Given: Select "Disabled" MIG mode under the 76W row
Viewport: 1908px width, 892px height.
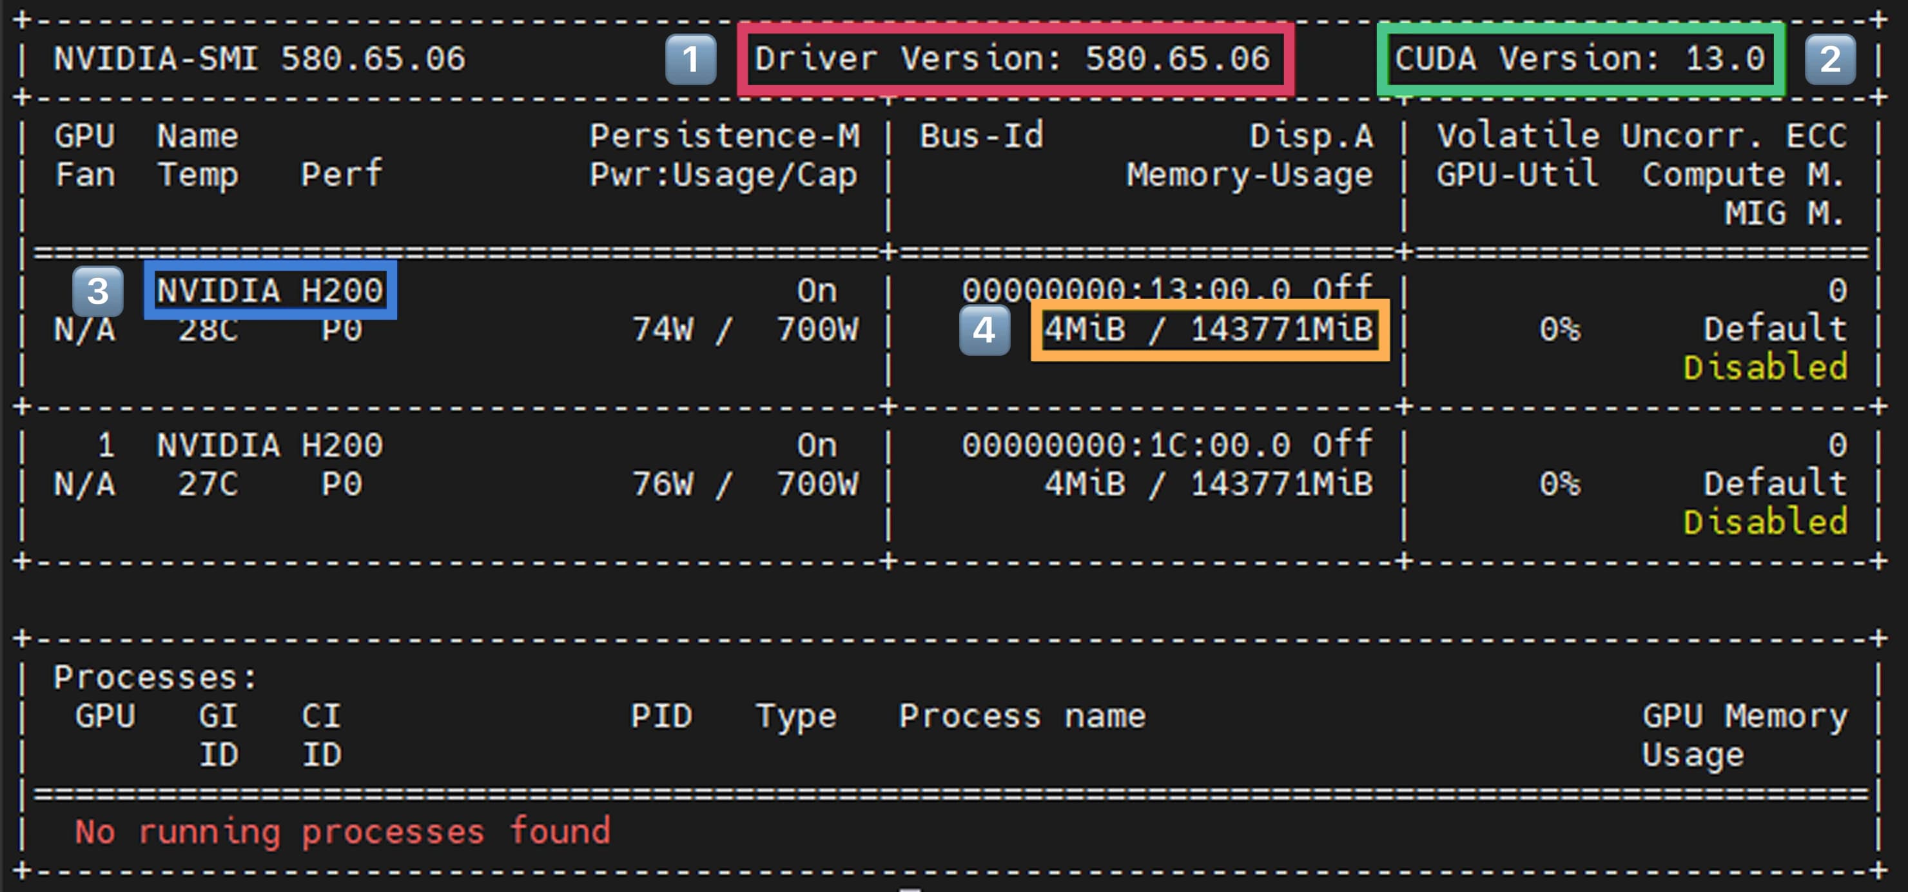Looking at the screenshot, I should [x=1765, y=522].
